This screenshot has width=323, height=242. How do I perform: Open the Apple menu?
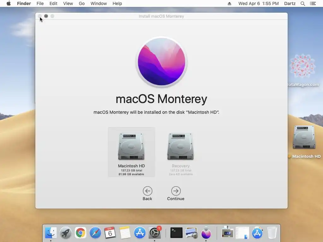tap(9, 3)
